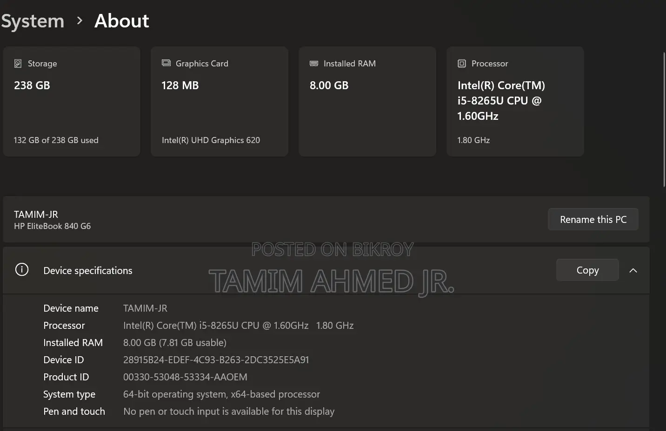Go back to System in breadcrumb
Viewport: 666px width, 431px height.
32,21
